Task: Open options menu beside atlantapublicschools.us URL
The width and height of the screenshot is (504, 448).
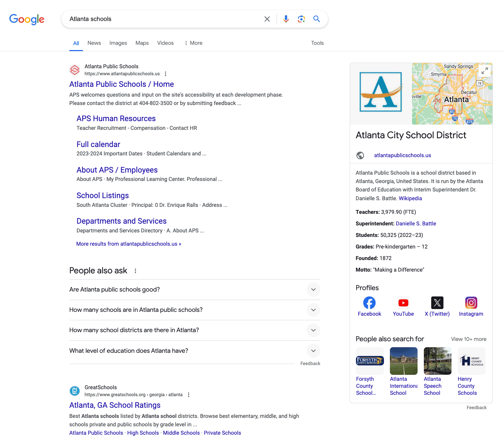Action: pyautogui.click(x=166, y=74)
